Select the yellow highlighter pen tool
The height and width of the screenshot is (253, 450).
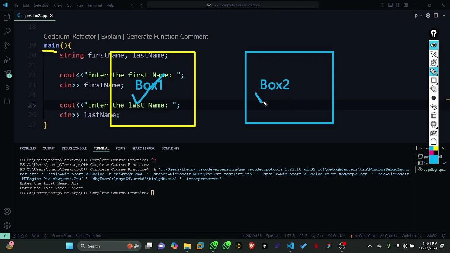[x=433, y=71]
